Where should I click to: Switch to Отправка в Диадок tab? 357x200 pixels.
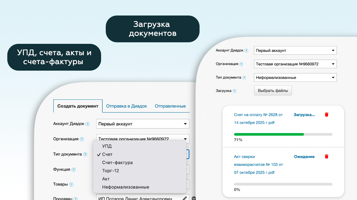pos(126,106)
